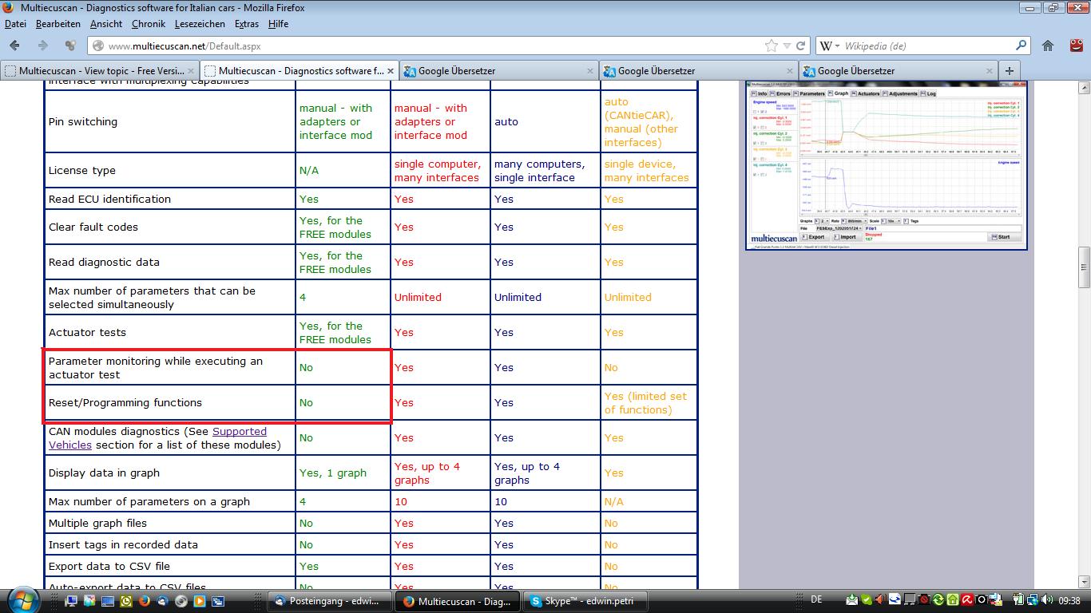Click the search magnifier icon in search box

pyautogui.click(x=1021, y=45)
